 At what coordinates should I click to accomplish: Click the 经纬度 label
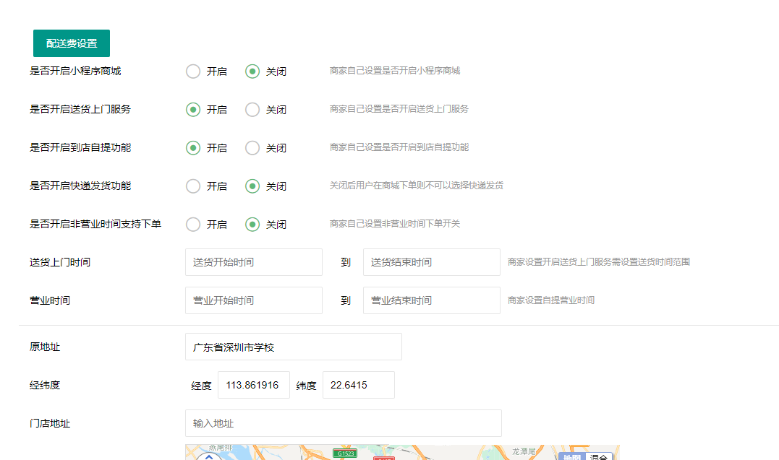[x=45, y=385]
